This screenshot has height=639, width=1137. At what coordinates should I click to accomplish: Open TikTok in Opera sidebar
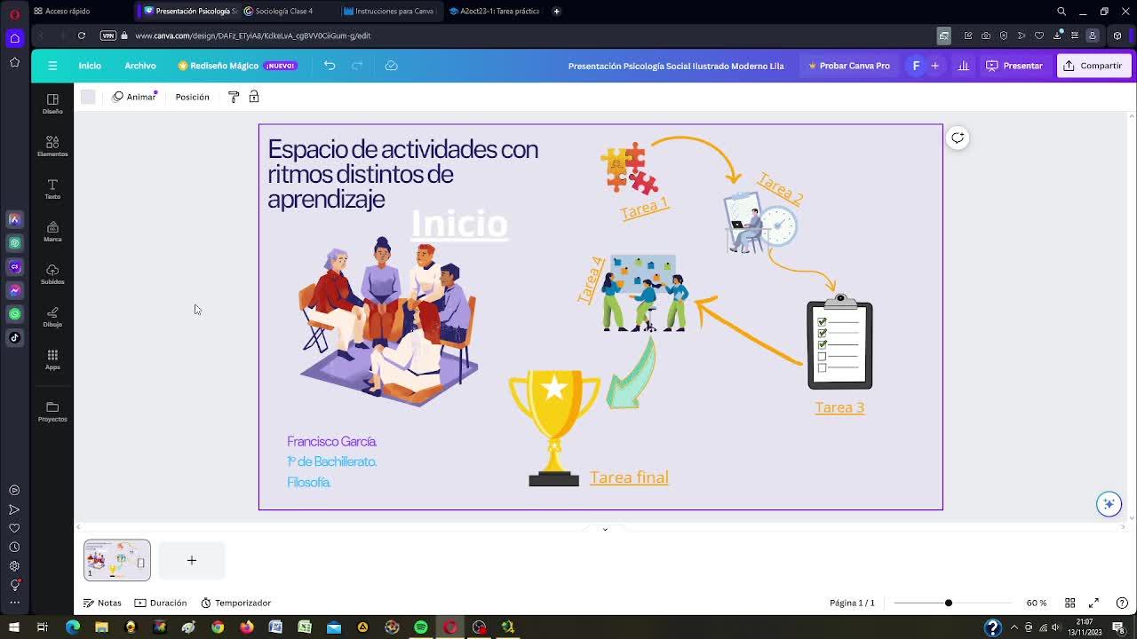(14, 337)
